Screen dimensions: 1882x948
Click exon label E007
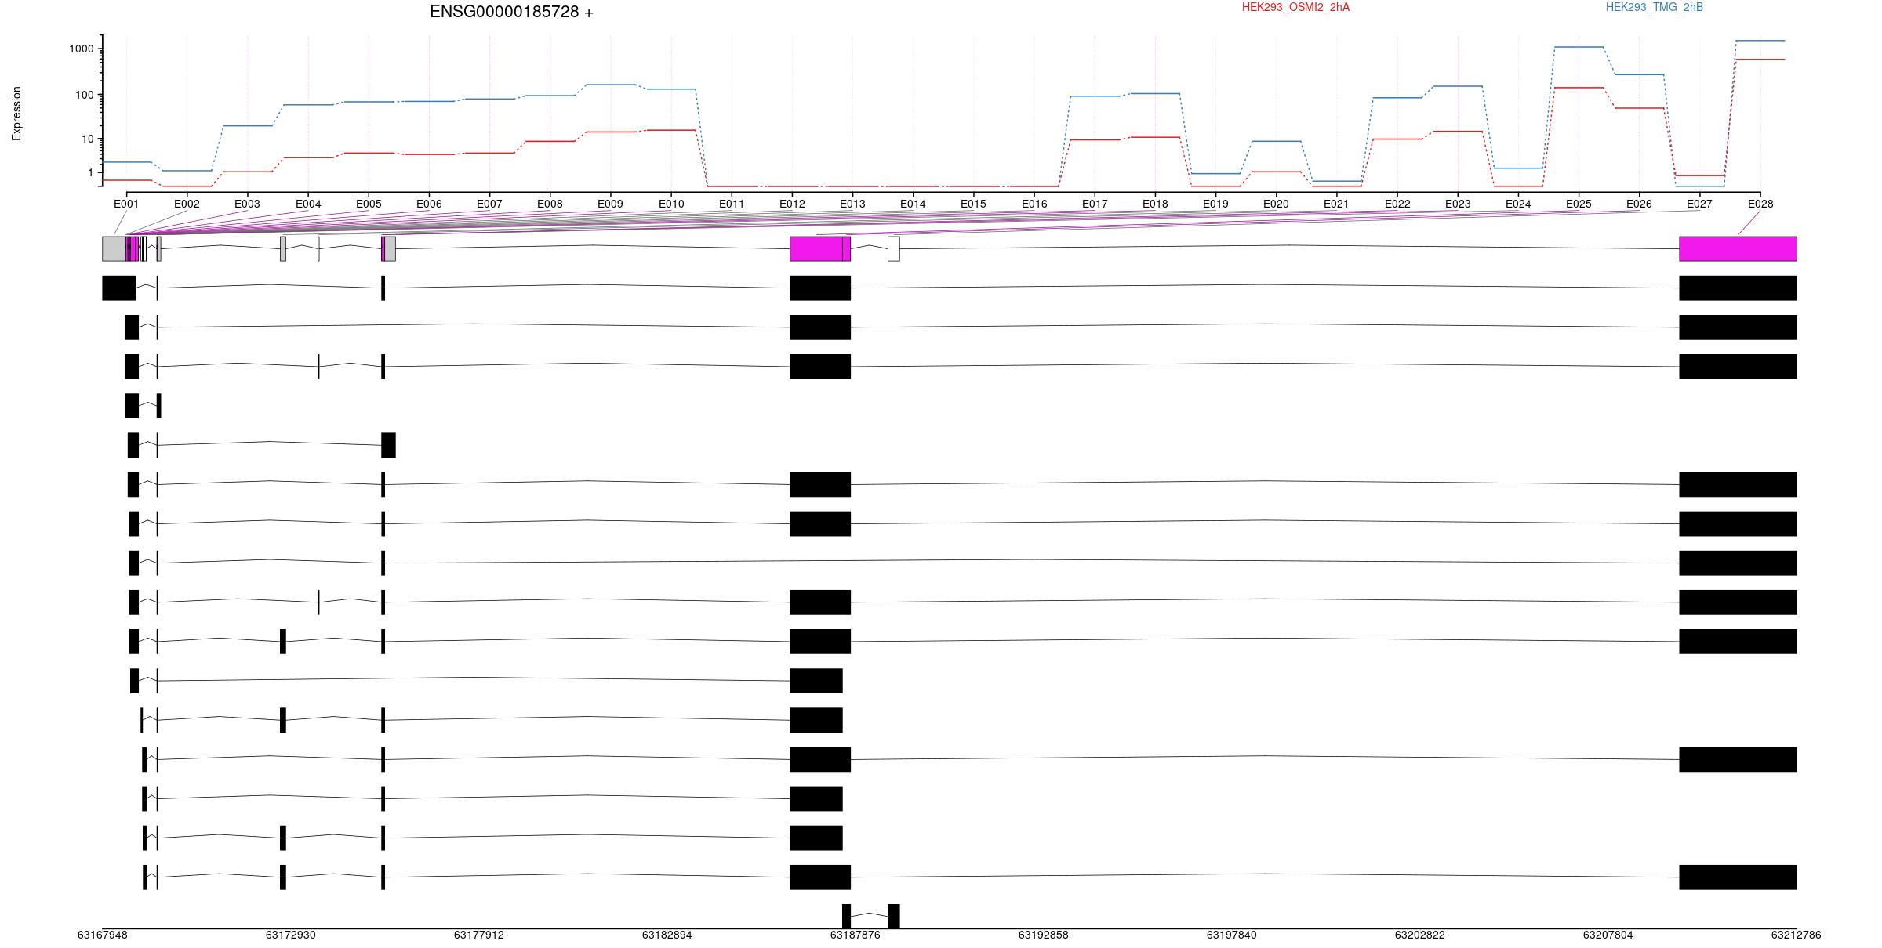coord(489,204)
